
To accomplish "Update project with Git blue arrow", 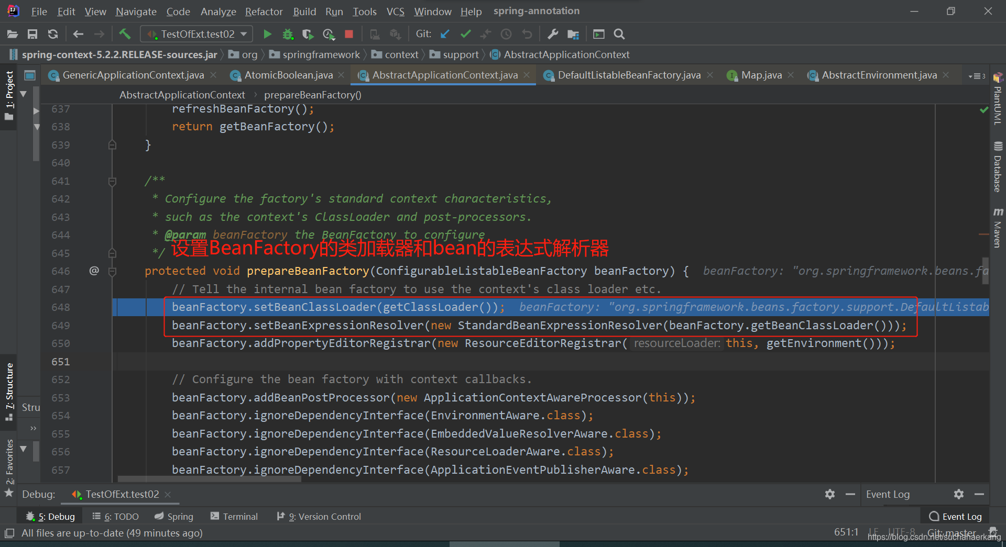I will click(x=445, y=35).
